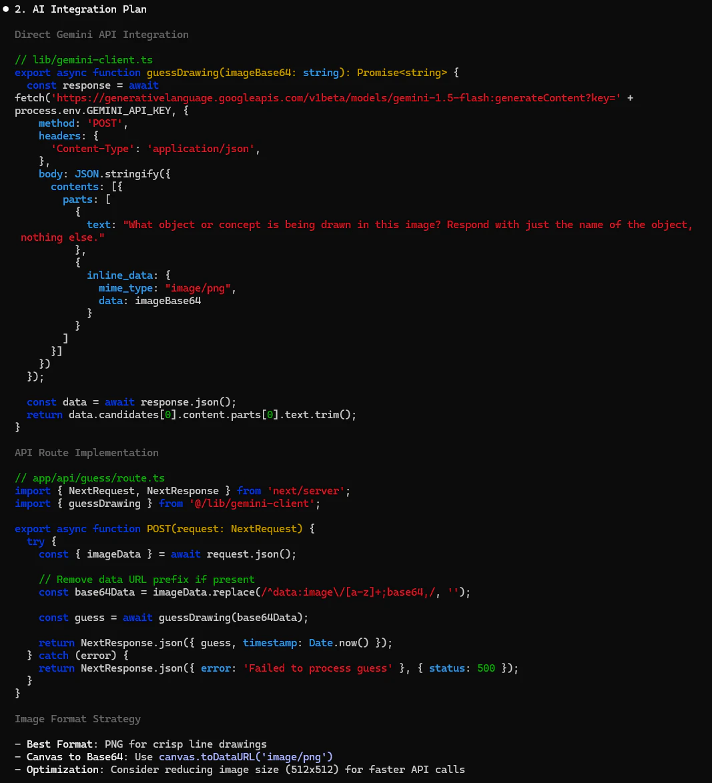Click the generativelanguage.googleapis.com URL string
The width and height of the screenshot is (712, 783).
coord(336,98)
